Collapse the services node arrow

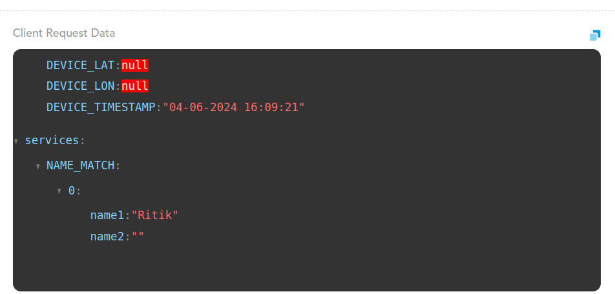point(16,141)
